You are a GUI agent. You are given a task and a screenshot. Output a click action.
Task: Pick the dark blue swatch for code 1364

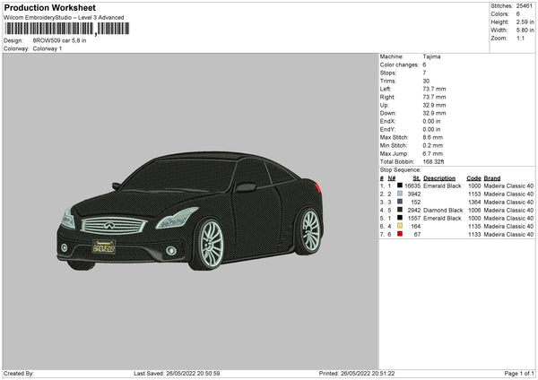[x=400, y=202]
